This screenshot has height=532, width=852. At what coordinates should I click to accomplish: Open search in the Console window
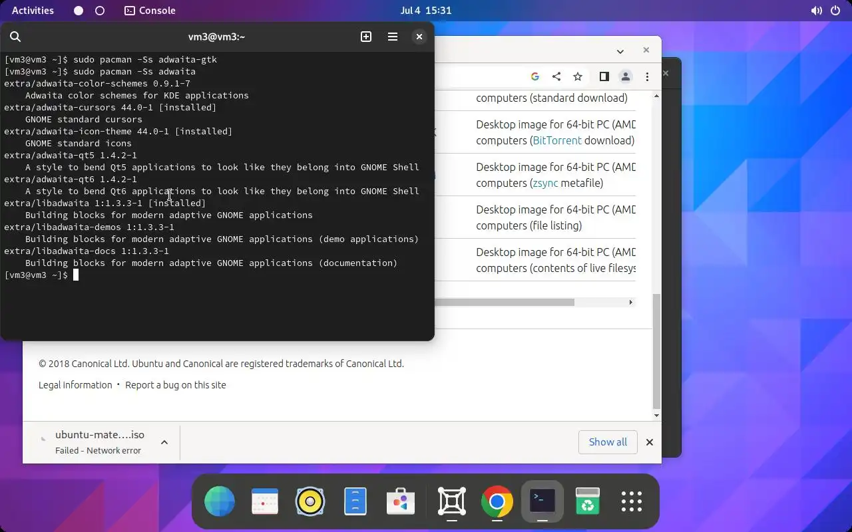15,37
